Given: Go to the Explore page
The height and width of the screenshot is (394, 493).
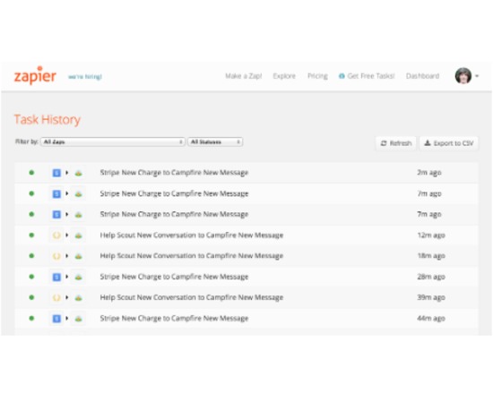Looking at the screenshot, I should tap(284, 76).
